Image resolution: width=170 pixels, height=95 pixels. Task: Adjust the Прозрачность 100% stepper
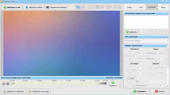pos(164,53)
